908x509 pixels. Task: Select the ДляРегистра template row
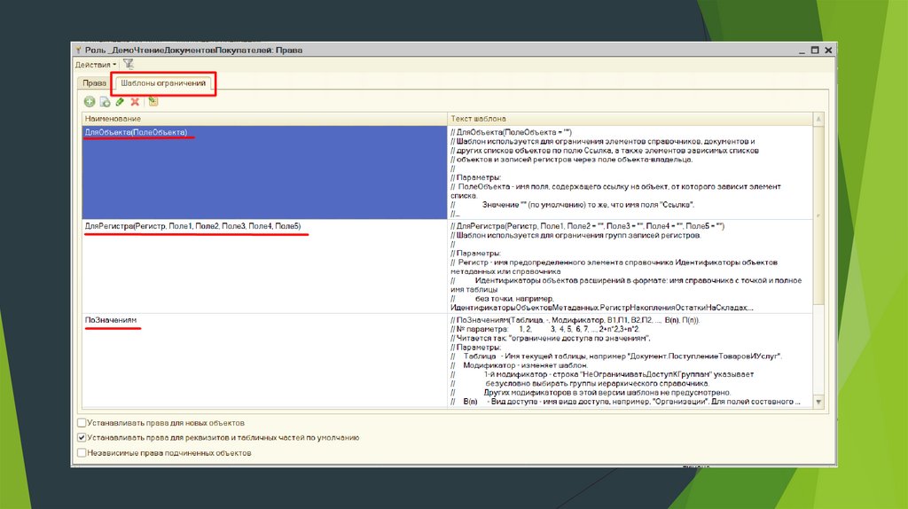click(264, 266)
